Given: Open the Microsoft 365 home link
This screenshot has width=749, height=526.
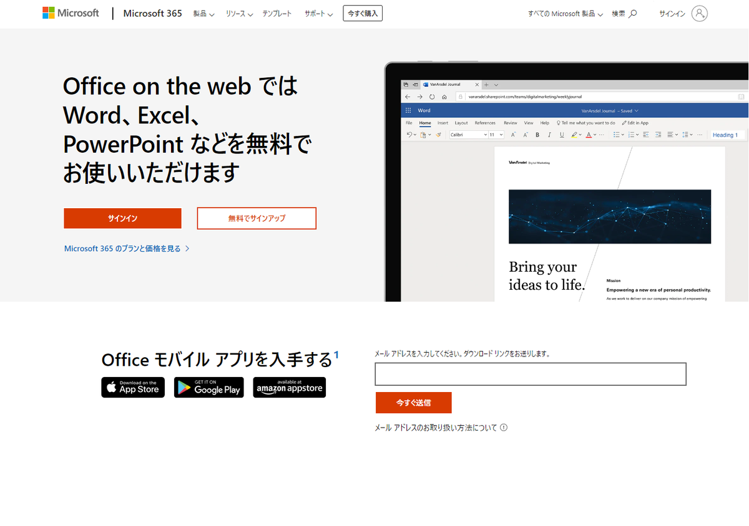Looking at the screenshot, I should [x=153, y=13].
